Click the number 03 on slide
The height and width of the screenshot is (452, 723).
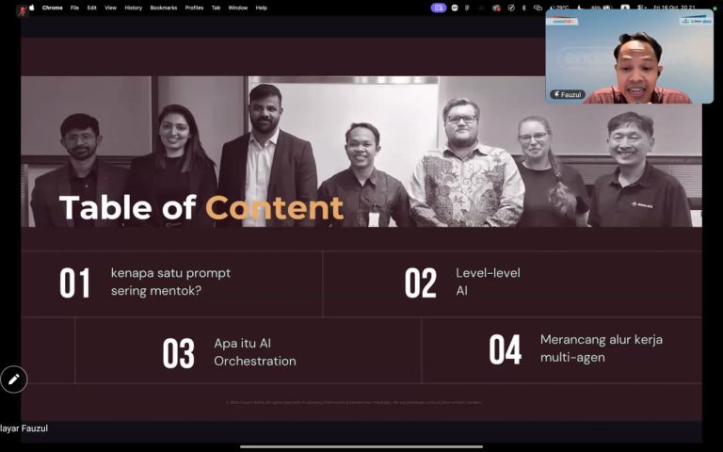tap(179, 353)
